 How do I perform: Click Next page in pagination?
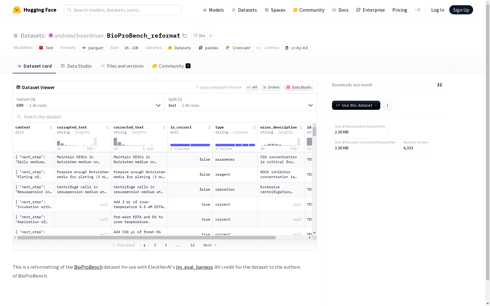210,245
